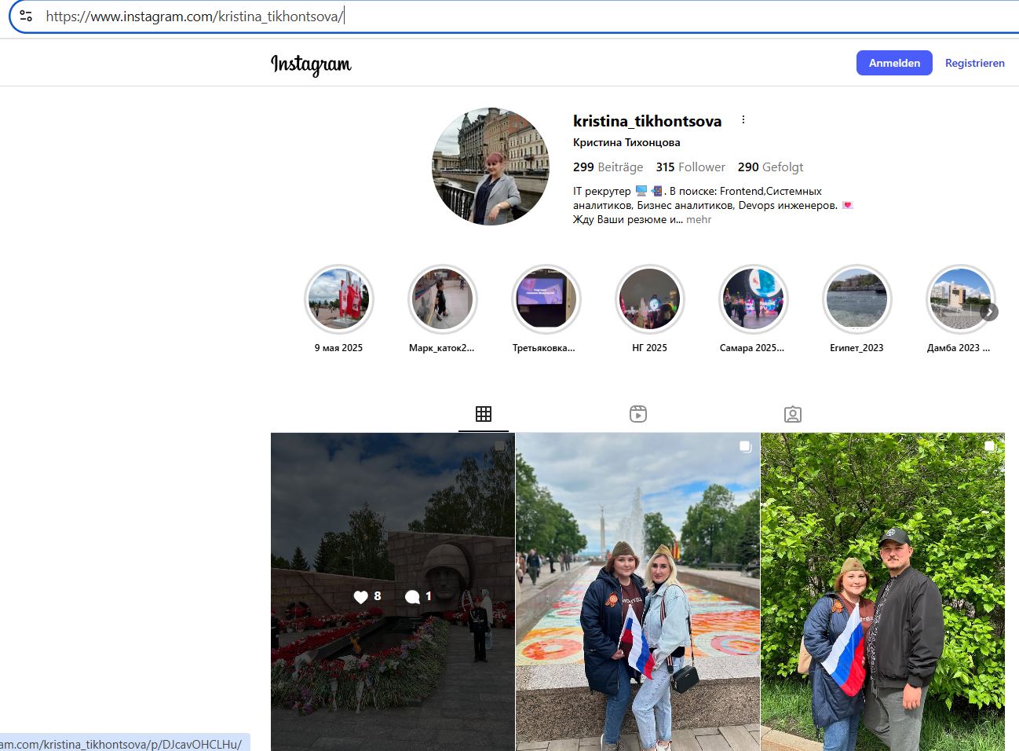This screenshot has height=751, width=1019.
Task: View the profile picture
Action: (x=491, y=167)
